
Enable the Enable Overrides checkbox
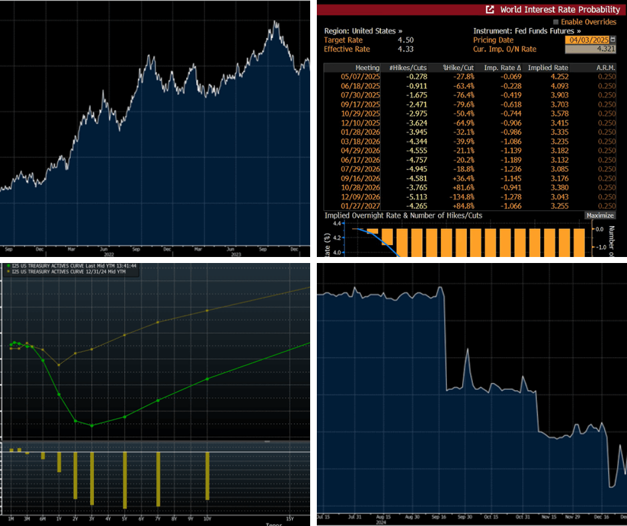556,21
